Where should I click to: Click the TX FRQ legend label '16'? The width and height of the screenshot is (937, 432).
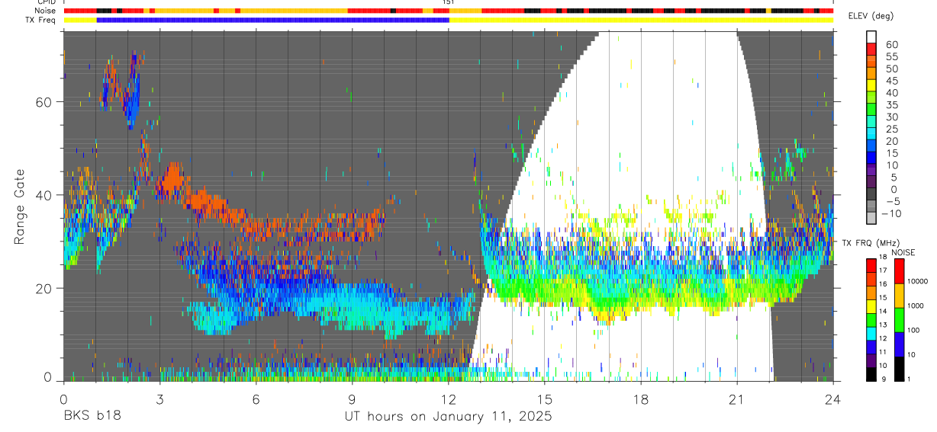[x=882, y=284]
